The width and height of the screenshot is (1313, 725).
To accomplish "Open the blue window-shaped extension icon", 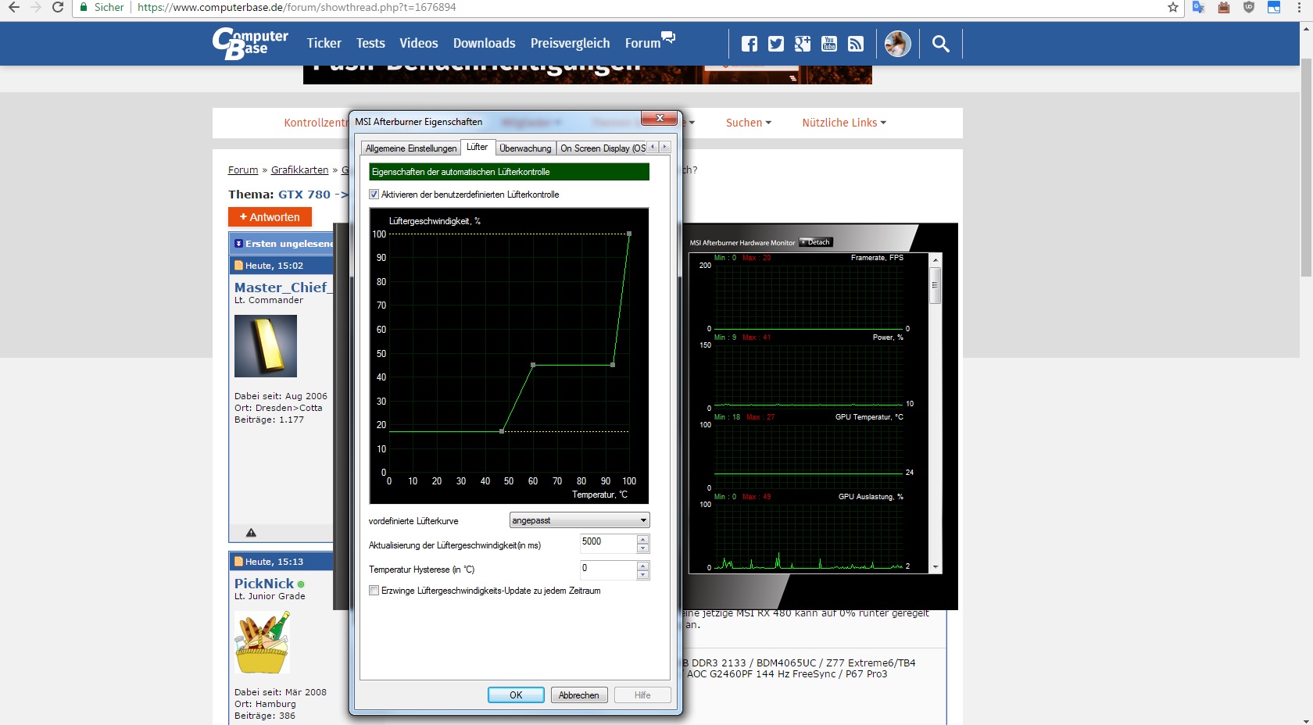I will [x=1274, y=7].
